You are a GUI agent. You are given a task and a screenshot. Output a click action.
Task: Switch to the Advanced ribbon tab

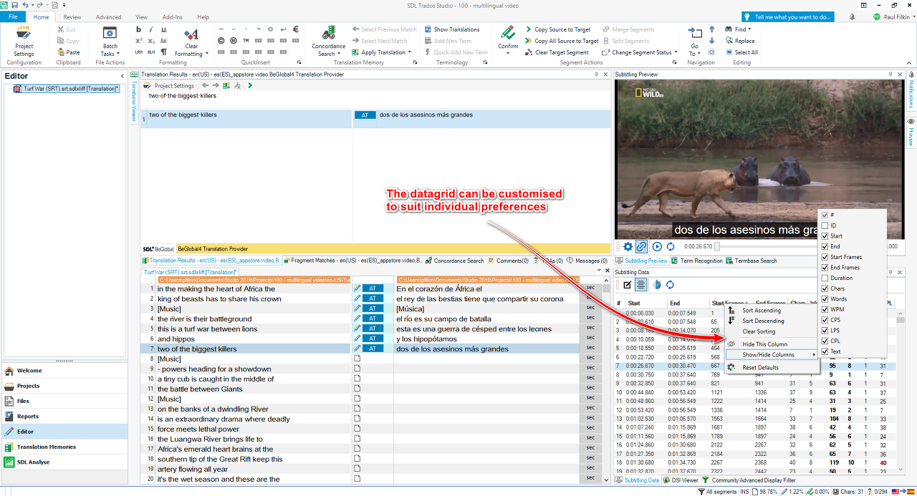pos(108,16)
